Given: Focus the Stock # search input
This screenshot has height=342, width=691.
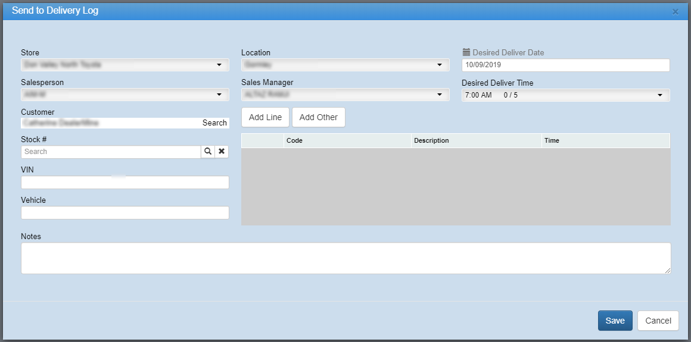Looking at the screenshot, I should coord(111,152).
